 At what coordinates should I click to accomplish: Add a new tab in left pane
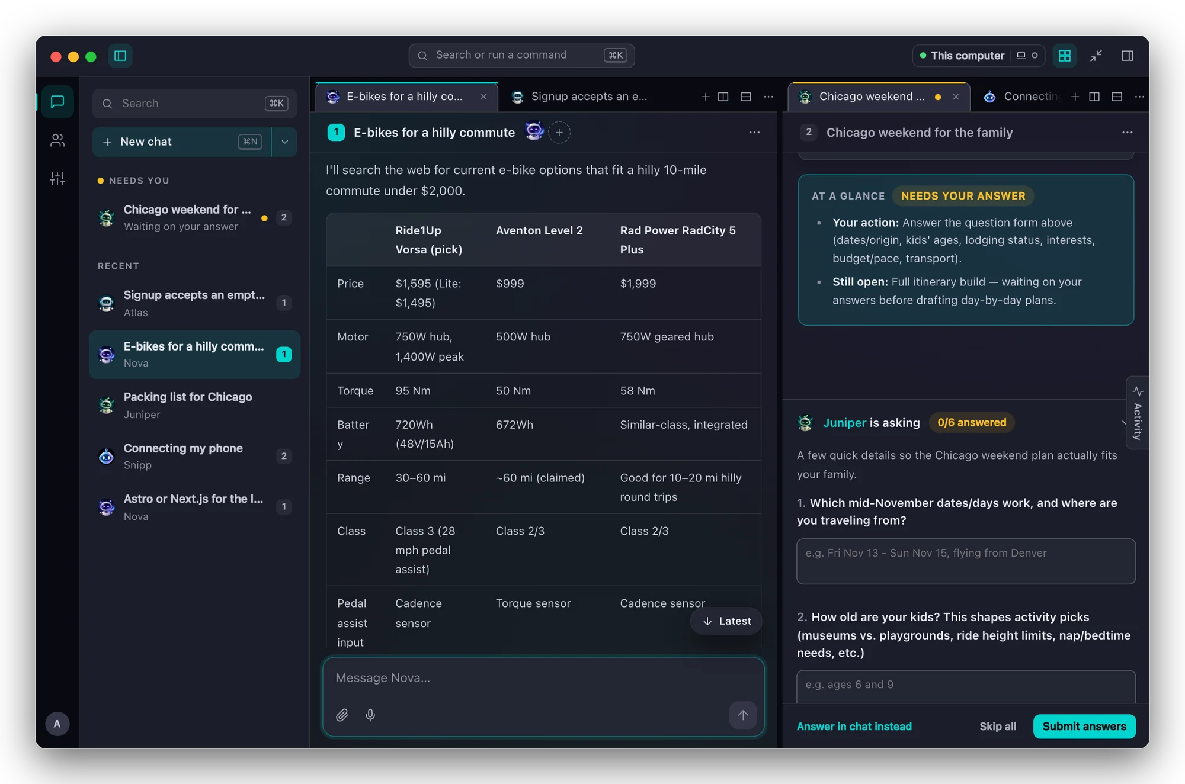pos(705,97)
